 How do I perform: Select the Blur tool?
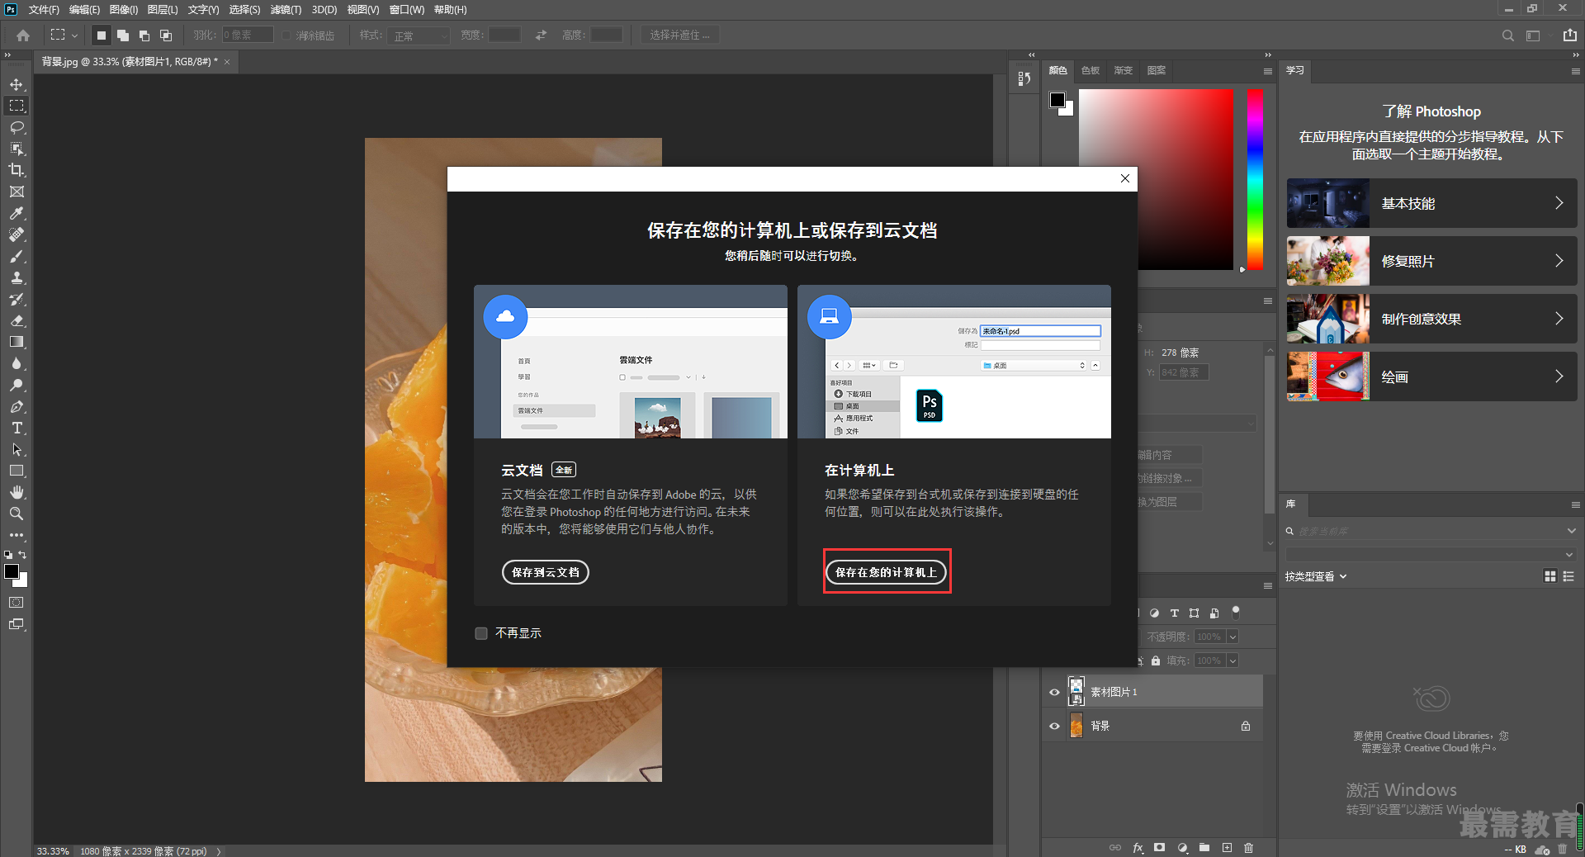pos(17,363)
